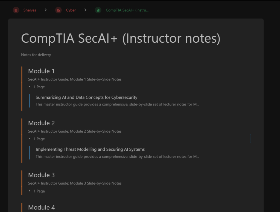Viewport: 280px width, 212px height.
Task: Click the CompTIA SecAI+ (Instructor notes) title
Action: pyautogui.click(x=121, y=38)
